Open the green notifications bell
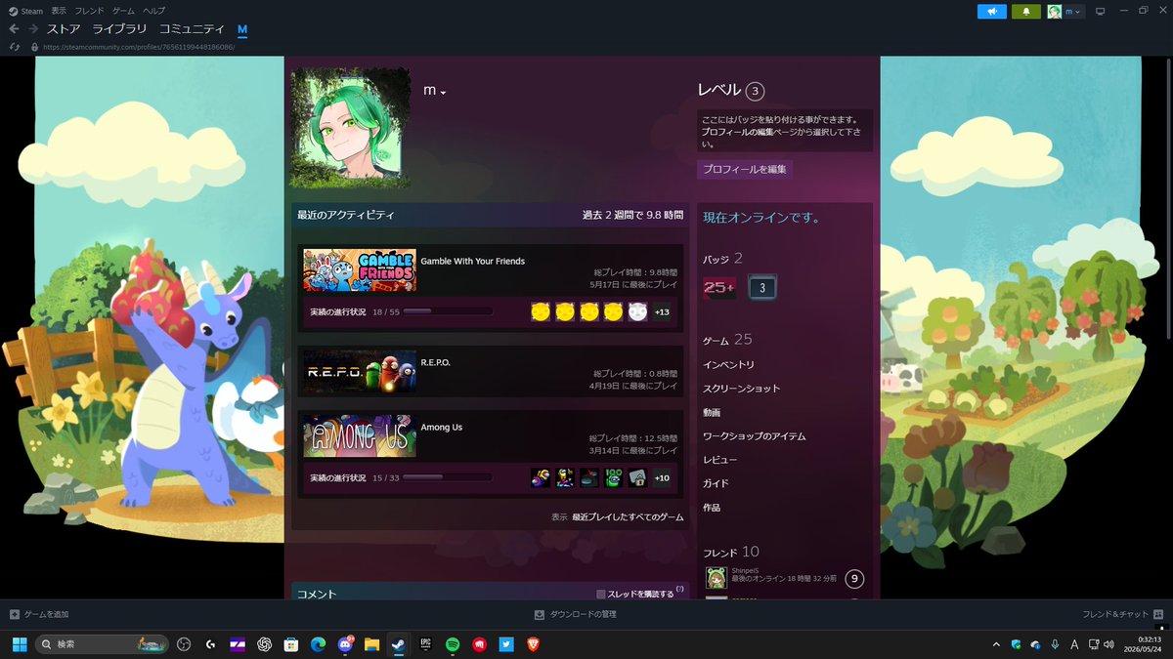 (x=1026, y=12)
